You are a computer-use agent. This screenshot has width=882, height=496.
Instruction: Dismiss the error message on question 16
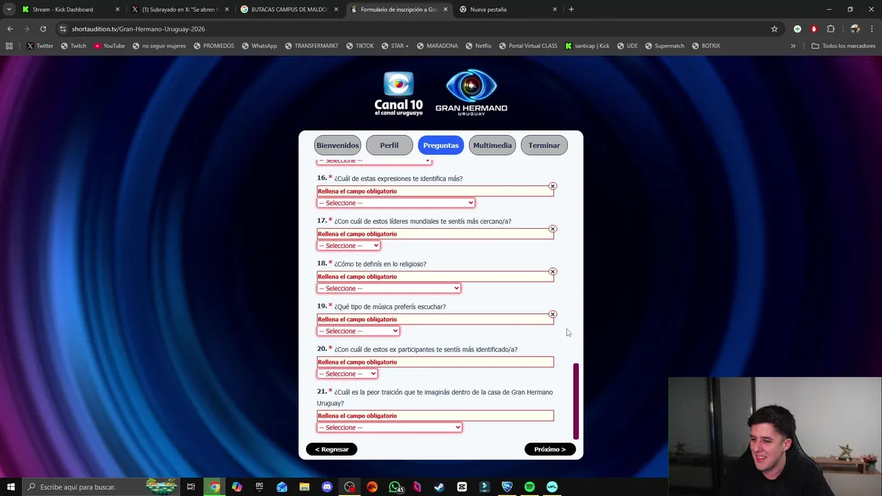click(x=553, y=186)
